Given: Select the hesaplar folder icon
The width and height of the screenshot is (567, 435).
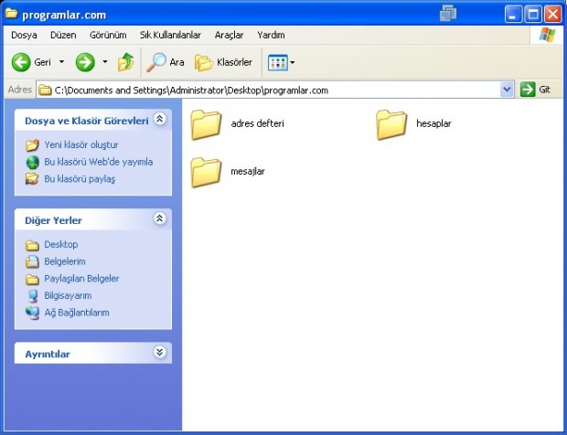Looking at the screenshot, I should 391,124.
